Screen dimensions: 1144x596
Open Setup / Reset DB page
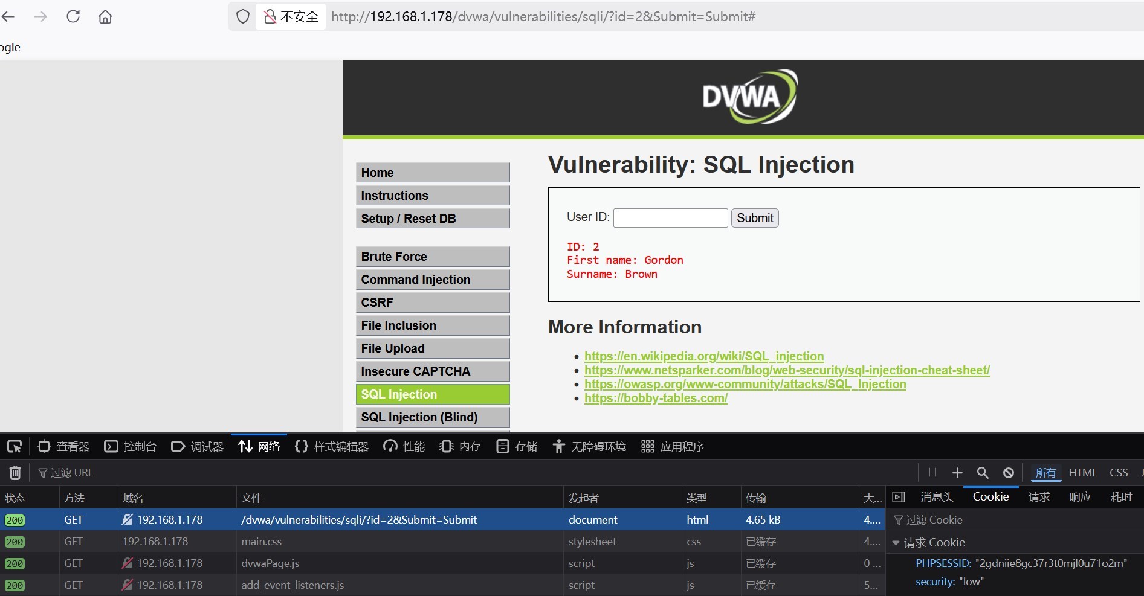tap(433, 219)
